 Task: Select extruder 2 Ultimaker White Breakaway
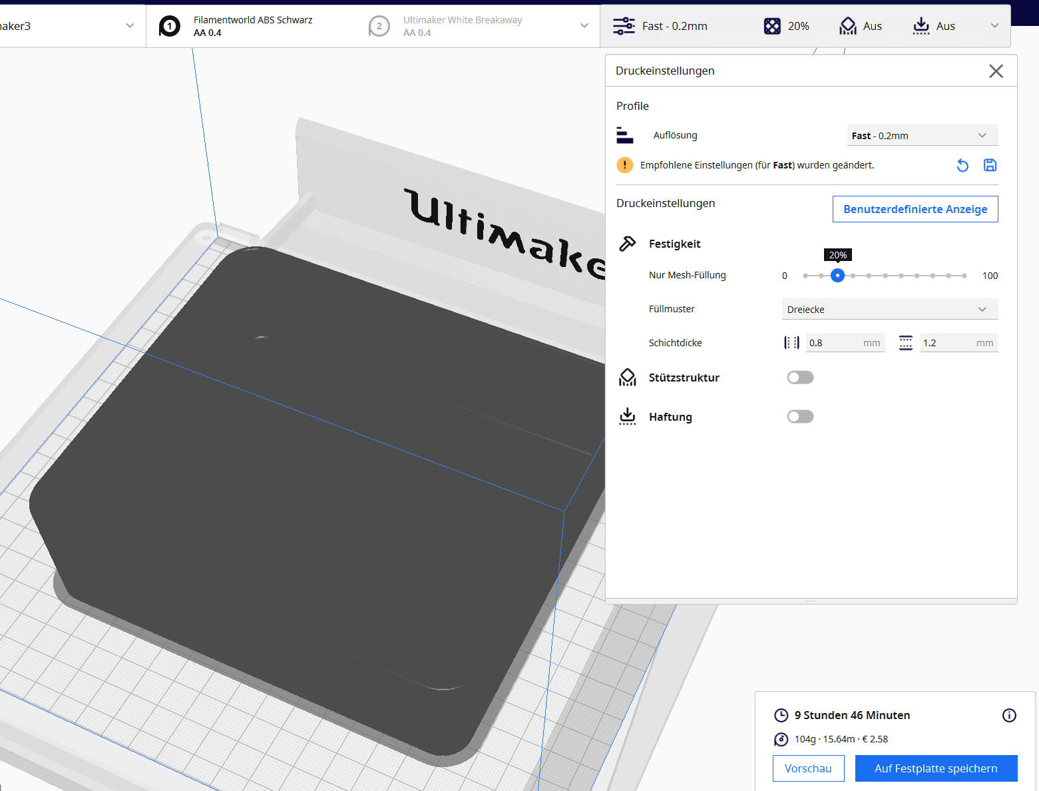point(462,26)
